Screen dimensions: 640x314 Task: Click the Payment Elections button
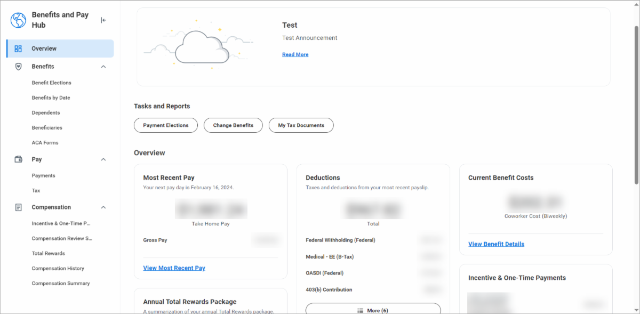point(165,125)
